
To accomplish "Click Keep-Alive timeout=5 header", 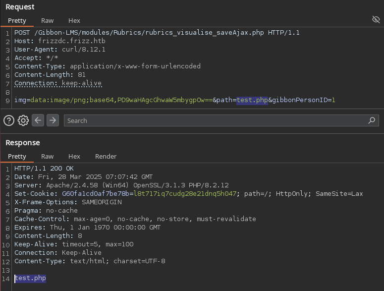I will pos(74,244).
